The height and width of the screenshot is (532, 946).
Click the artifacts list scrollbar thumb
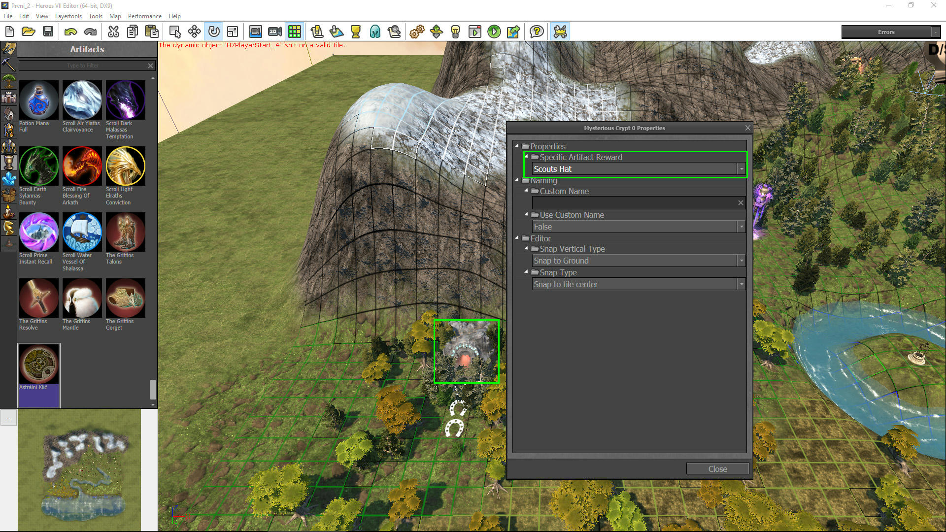(x=153, y=389)
